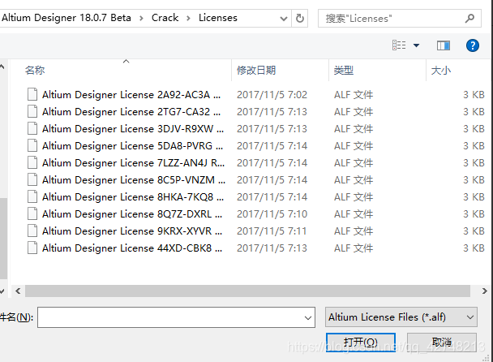Click the refresh icon beside address bar
Viewport: 493px width, 362px height.
coord(300,18)
